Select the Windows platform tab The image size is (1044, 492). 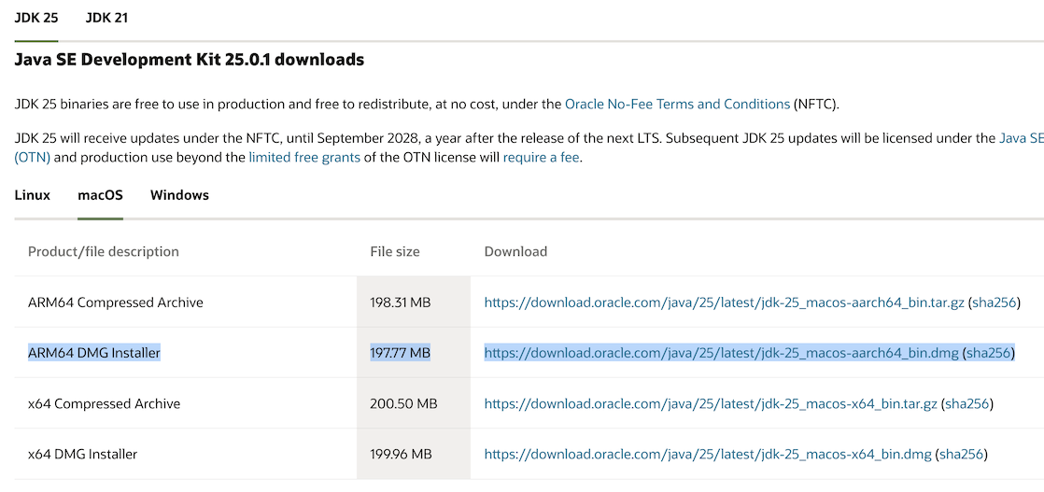pyautogui.click(x=179, y=195)
